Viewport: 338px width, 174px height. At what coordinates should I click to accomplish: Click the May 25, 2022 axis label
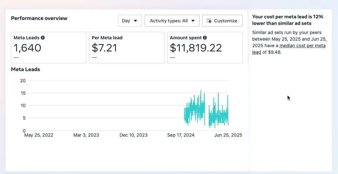[x=39, y=135]
